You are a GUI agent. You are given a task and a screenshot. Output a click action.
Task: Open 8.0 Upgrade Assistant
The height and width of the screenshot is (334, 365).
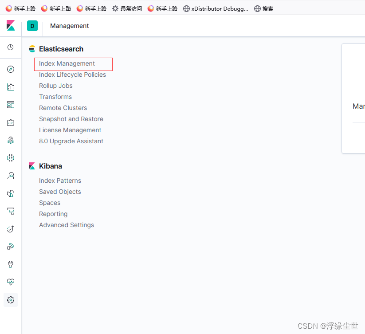[x=71, y=141]
